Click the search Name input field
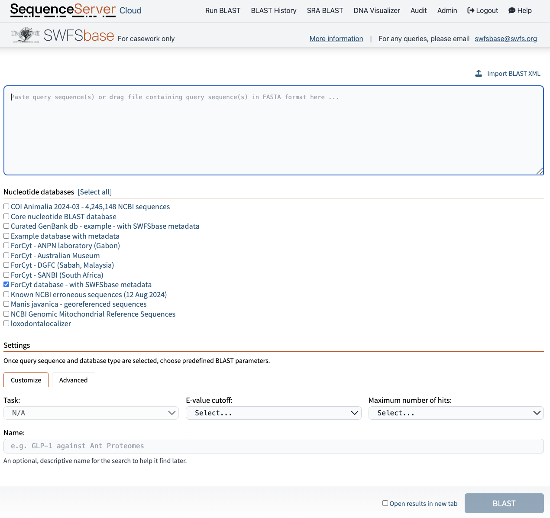Screen dimensions: 550x518 pyautogui.click(x=273, y=446)
